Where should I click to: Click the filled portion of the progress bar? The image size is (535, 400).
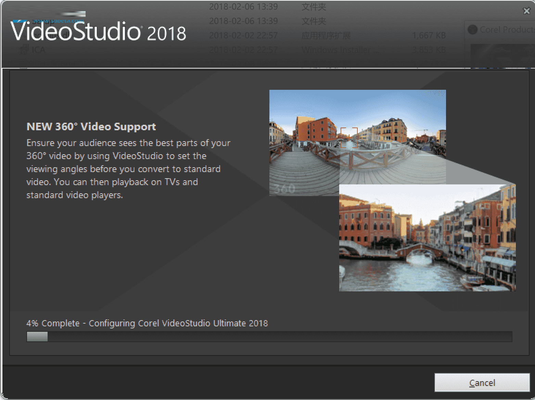click(x=37, y=337)
